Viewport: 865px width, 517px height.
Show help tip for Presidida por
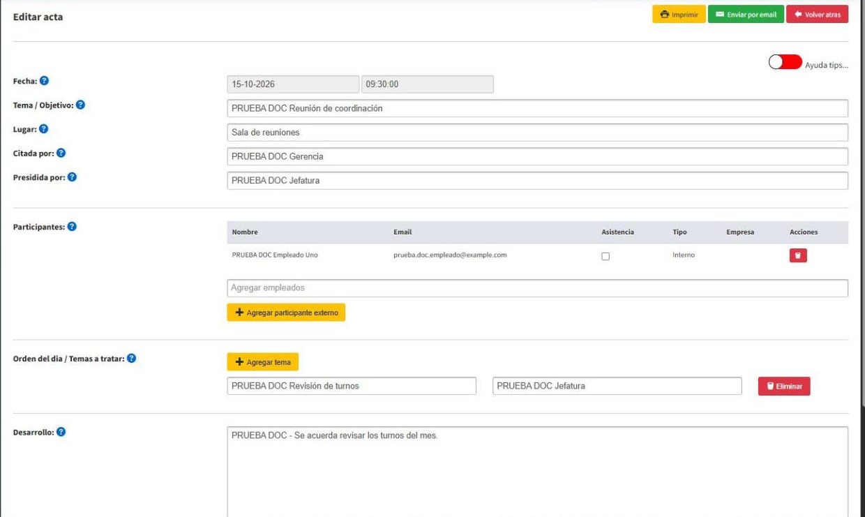72,177
